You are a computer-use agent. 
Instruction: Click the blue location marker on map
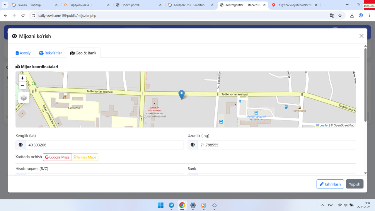pyautogui.click(x=182, y=94)
